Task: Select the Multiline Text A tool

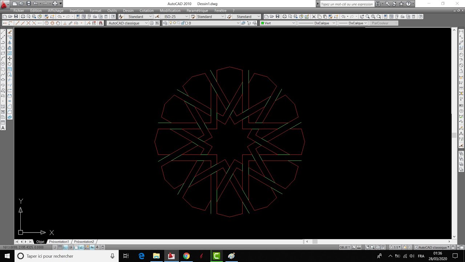Action: click(3, 128)
